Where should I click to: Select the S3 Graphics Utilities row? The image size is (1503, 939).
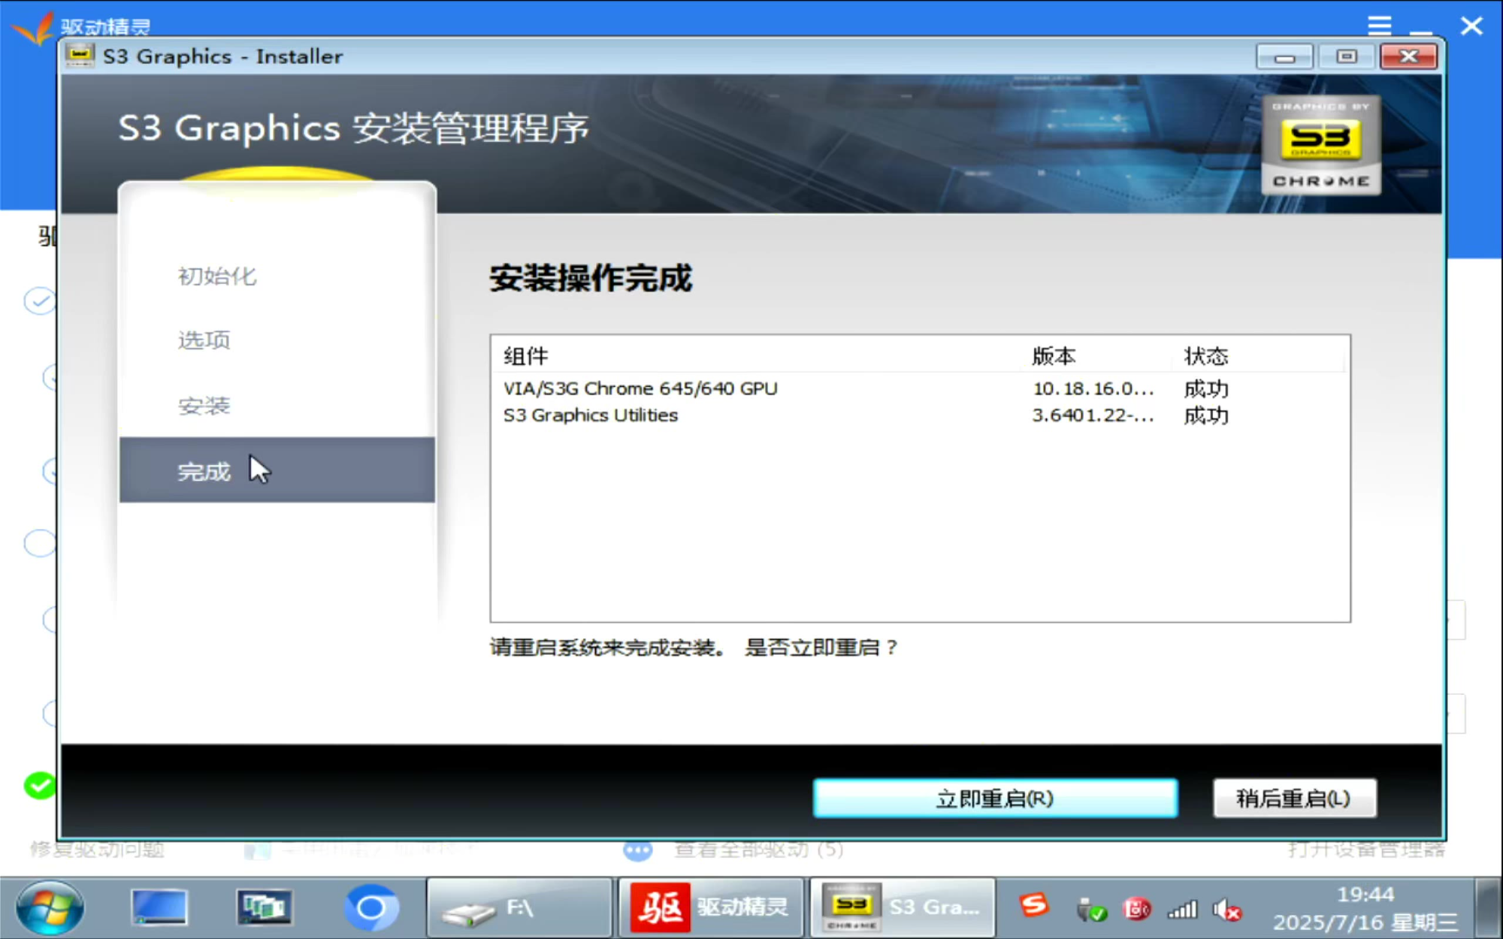[920, 415]
